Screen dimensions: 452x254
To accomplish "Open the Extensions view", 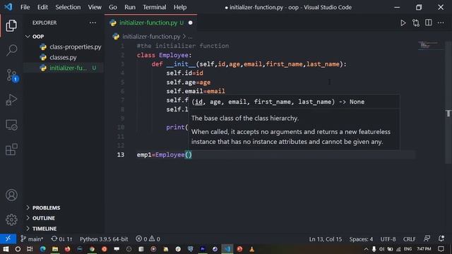I will (x=11, y=150).
